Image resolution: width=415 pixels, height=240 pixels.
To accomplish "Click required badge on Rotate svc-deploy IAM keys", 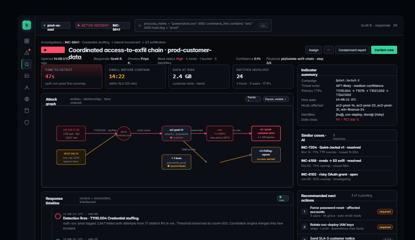I will click(385, 227).
